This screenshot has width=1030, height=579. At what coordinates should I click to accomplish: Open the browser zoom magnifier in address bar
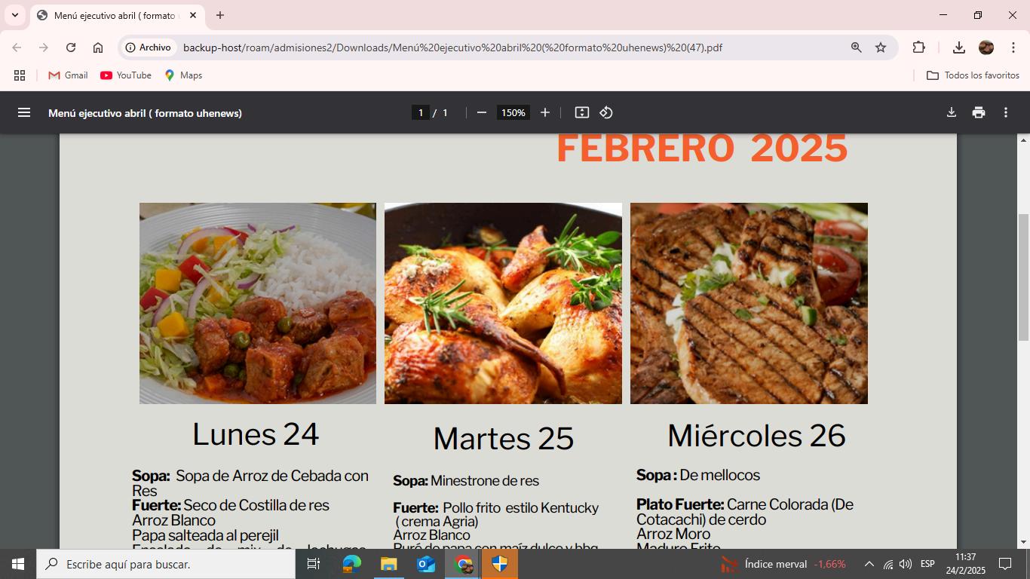click(x=857, y=47)
